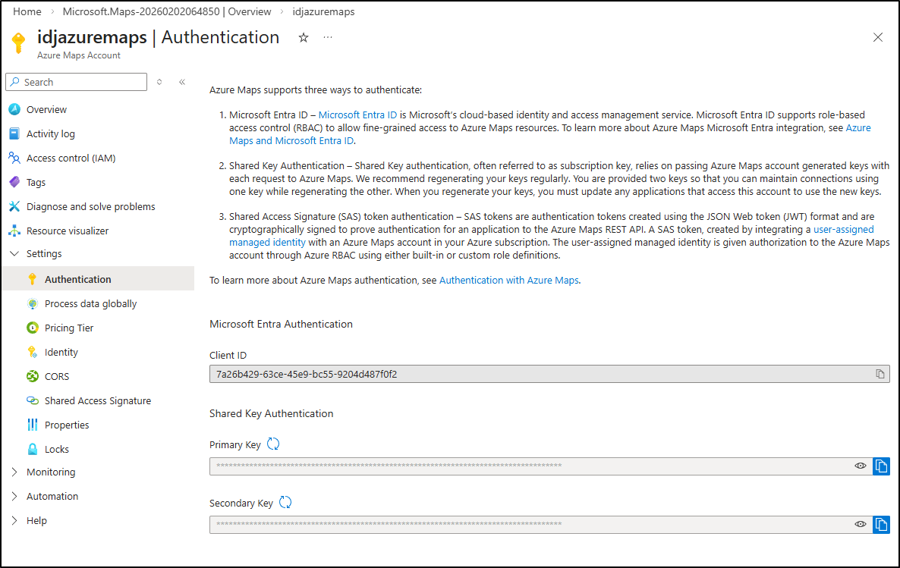Expand the Automation section
The image size is (900, 568).
(14, 496)
